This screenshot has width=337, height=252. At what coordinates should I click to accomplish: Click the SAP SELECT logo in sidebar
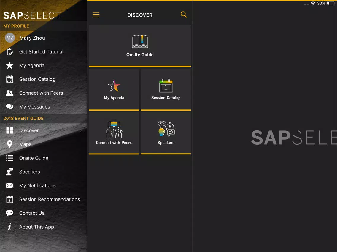click(32, 15)
